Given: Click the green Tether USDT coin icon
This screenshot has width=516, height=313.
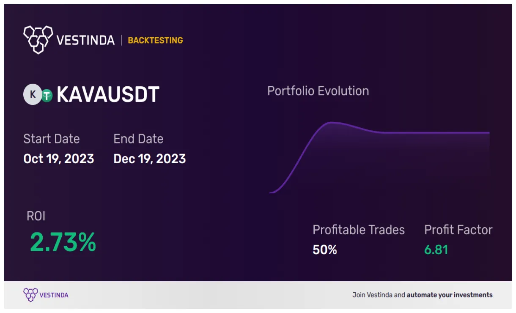Looking at the screenshot, I should (x=47, y=97).
